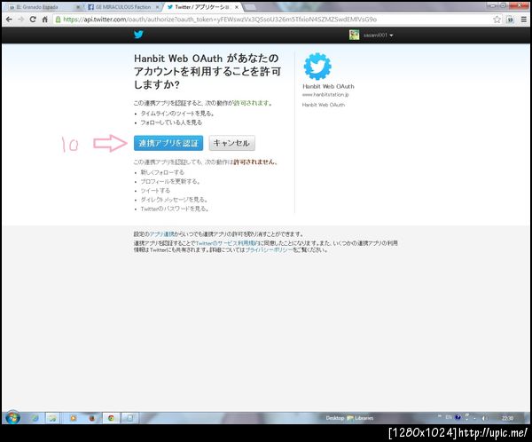Close the GE MIRACULOUS Faction tab
This screenshot has height=442, width=532.
point(157,7)
